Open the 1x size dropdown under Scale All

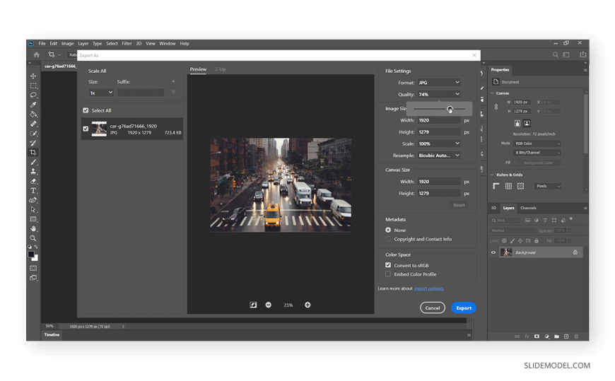click(101, 93)
